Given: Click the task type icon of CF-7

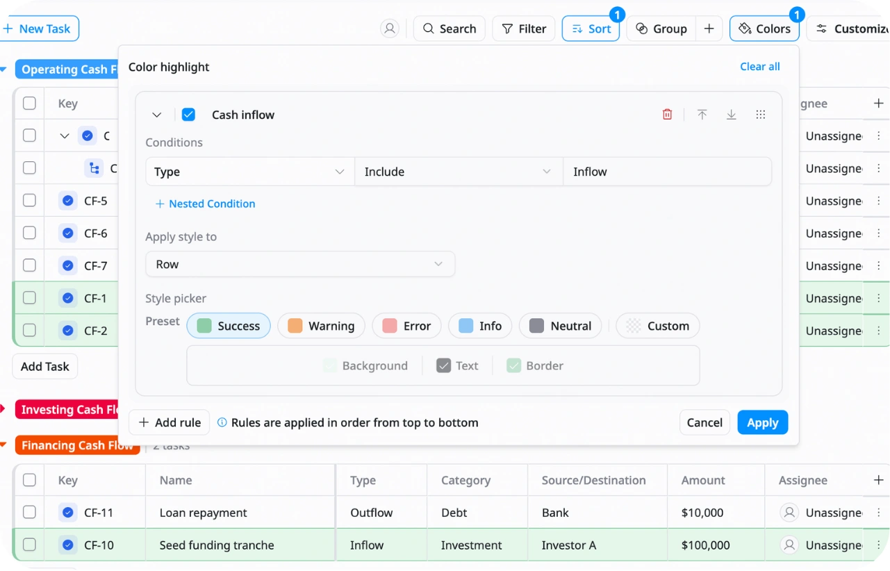Looking at the screenshot, I should [x=68, y=265].
